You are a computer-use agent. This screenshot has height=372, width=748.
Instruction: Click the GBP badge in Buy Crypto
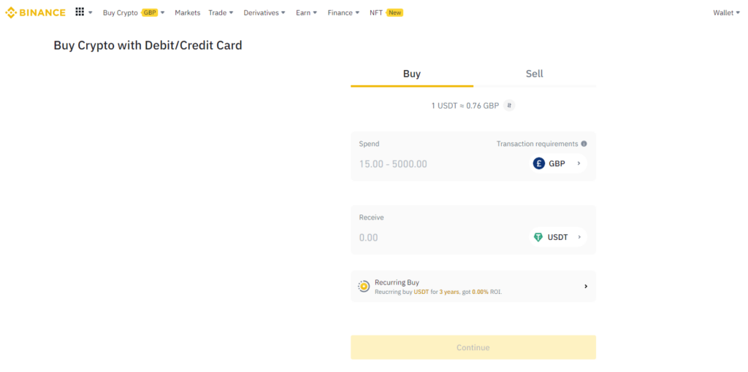click(150, 13)
